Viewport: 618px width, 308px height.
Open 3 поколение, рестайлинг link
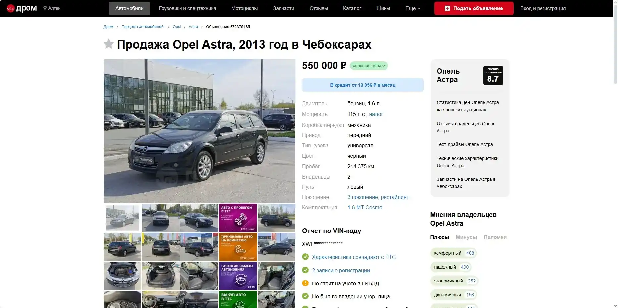[378, 197]
